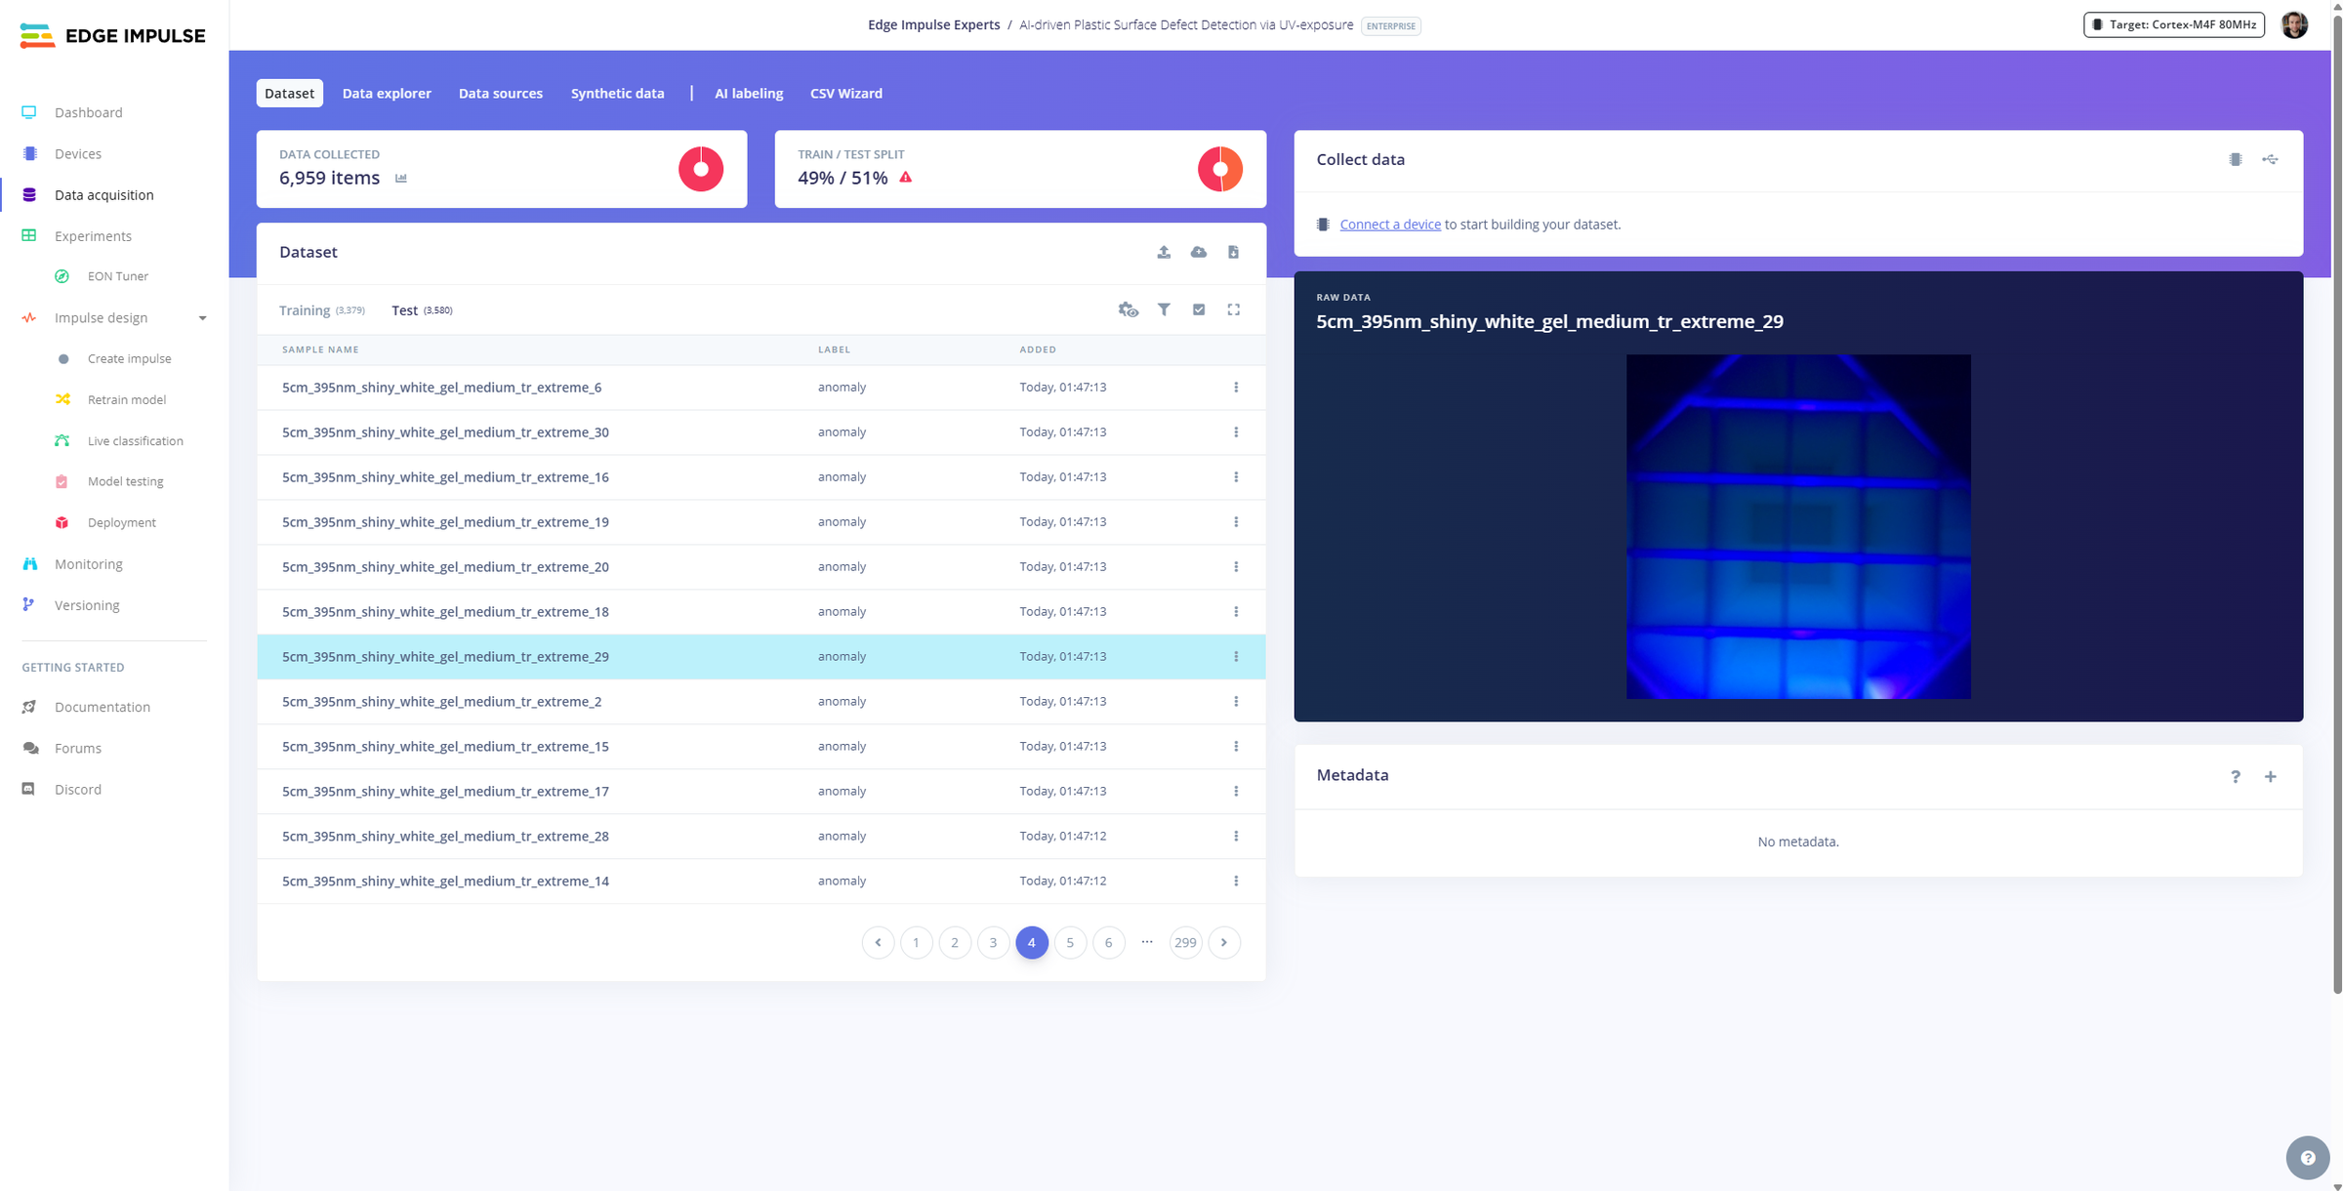
Task: Open the AI labeling tab
Action: (x=749, y=94)
